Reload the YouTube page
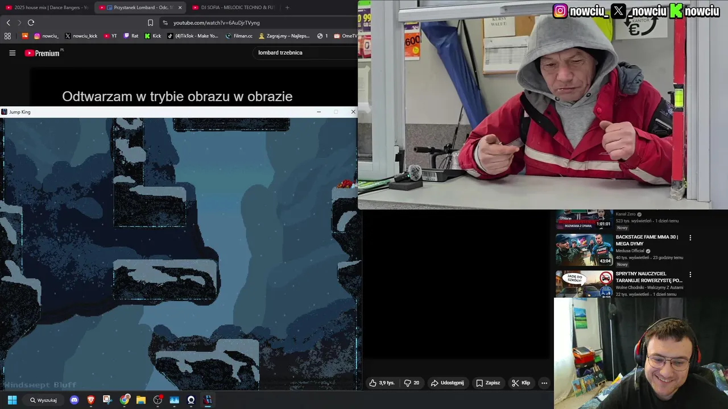This screenshot has width=728, height=409. [x=31, y=23]
